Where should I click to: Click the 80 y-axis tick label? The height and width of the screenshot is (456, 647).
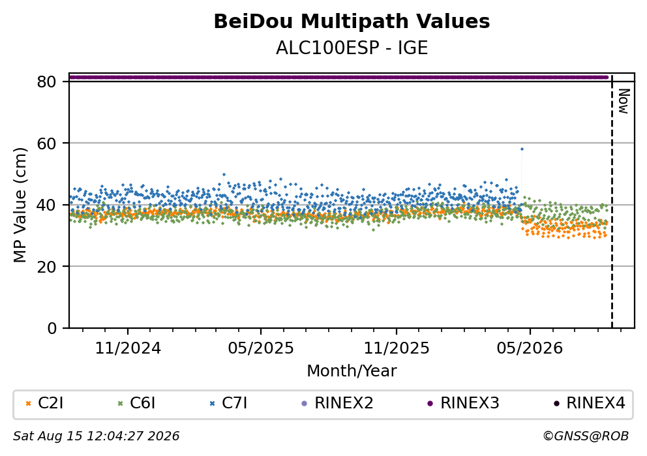46,82
